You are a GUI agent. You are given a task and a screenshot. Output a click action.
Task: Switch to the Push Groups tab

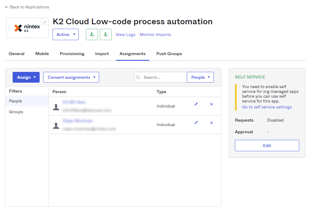169,54
